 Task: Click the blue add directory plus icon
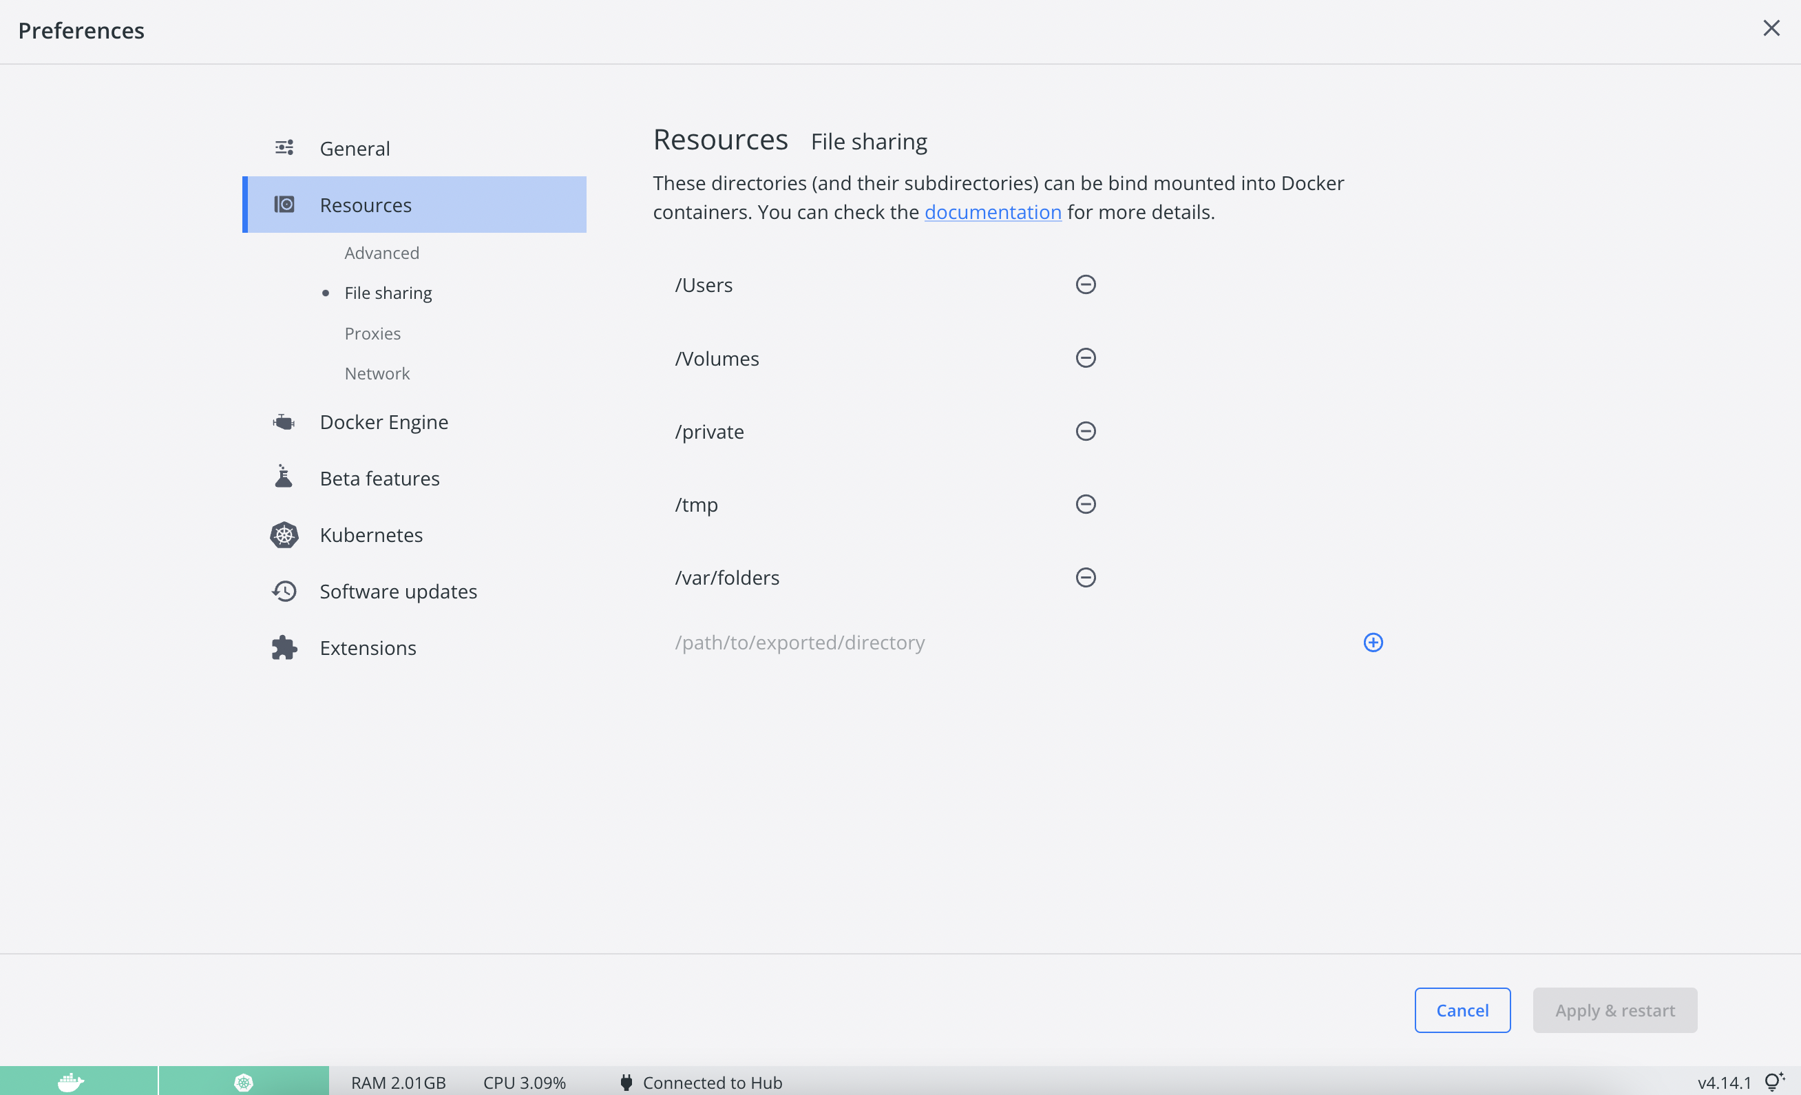coord(1373,643)
